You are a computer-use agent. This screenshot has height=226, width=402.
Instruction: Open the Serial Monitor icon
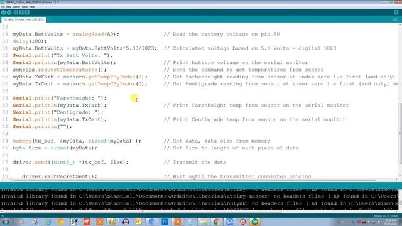click(396, 13)
